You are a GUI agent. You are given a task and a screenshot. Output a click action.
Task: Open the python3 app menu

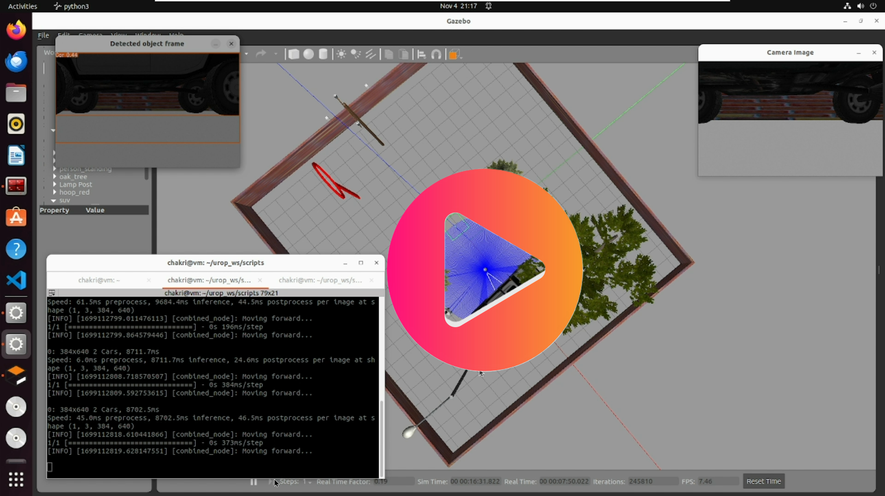pyautogui.click(x=71, y=6)
